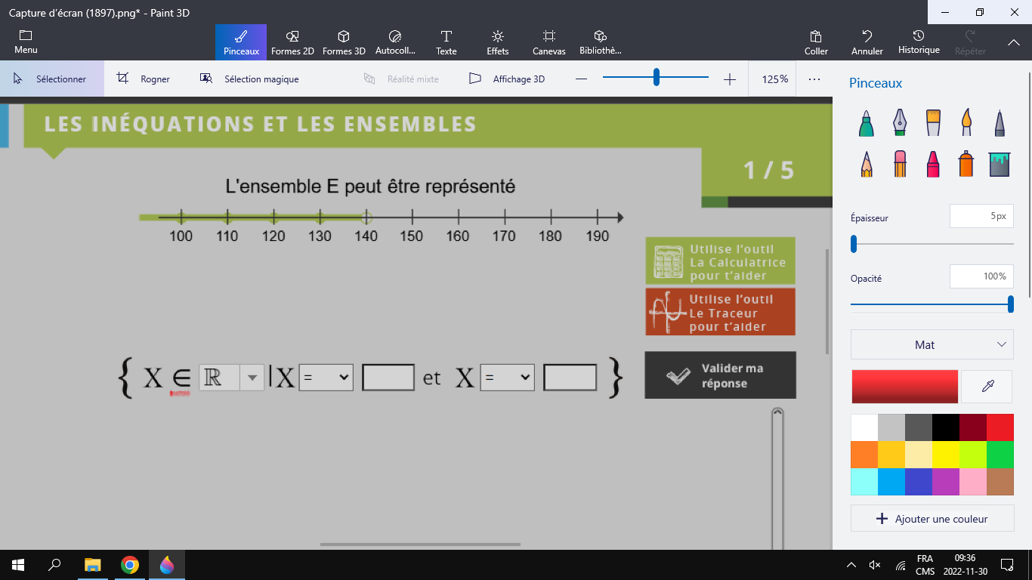Open the Mat material dropdown
Viewport: 1032px width, 580px height.
point(932,344)
